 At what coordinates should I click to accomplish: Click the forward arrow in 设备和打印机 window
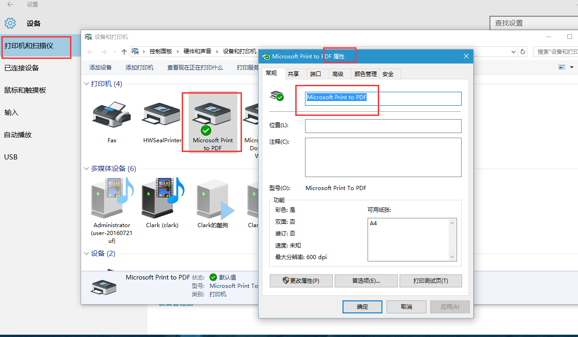coord(104,52)
